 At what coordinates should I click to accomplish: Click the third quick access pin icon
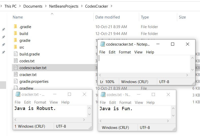click(x=4, y=45)
